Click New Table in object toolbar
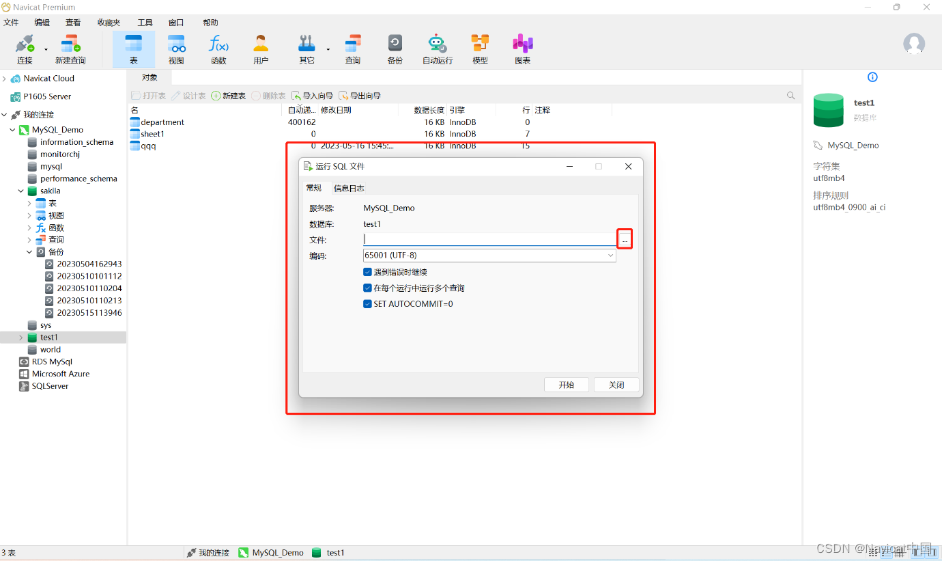The width and height of the screenshot is (942, 561). (x=229, y=96)
